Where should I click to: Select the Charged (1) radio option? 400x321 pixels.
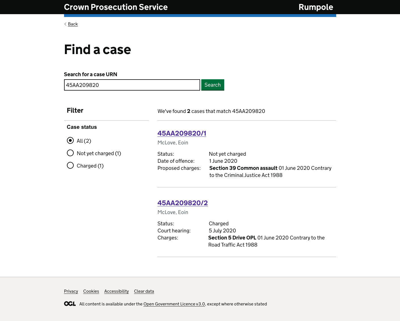pos(70,166)
